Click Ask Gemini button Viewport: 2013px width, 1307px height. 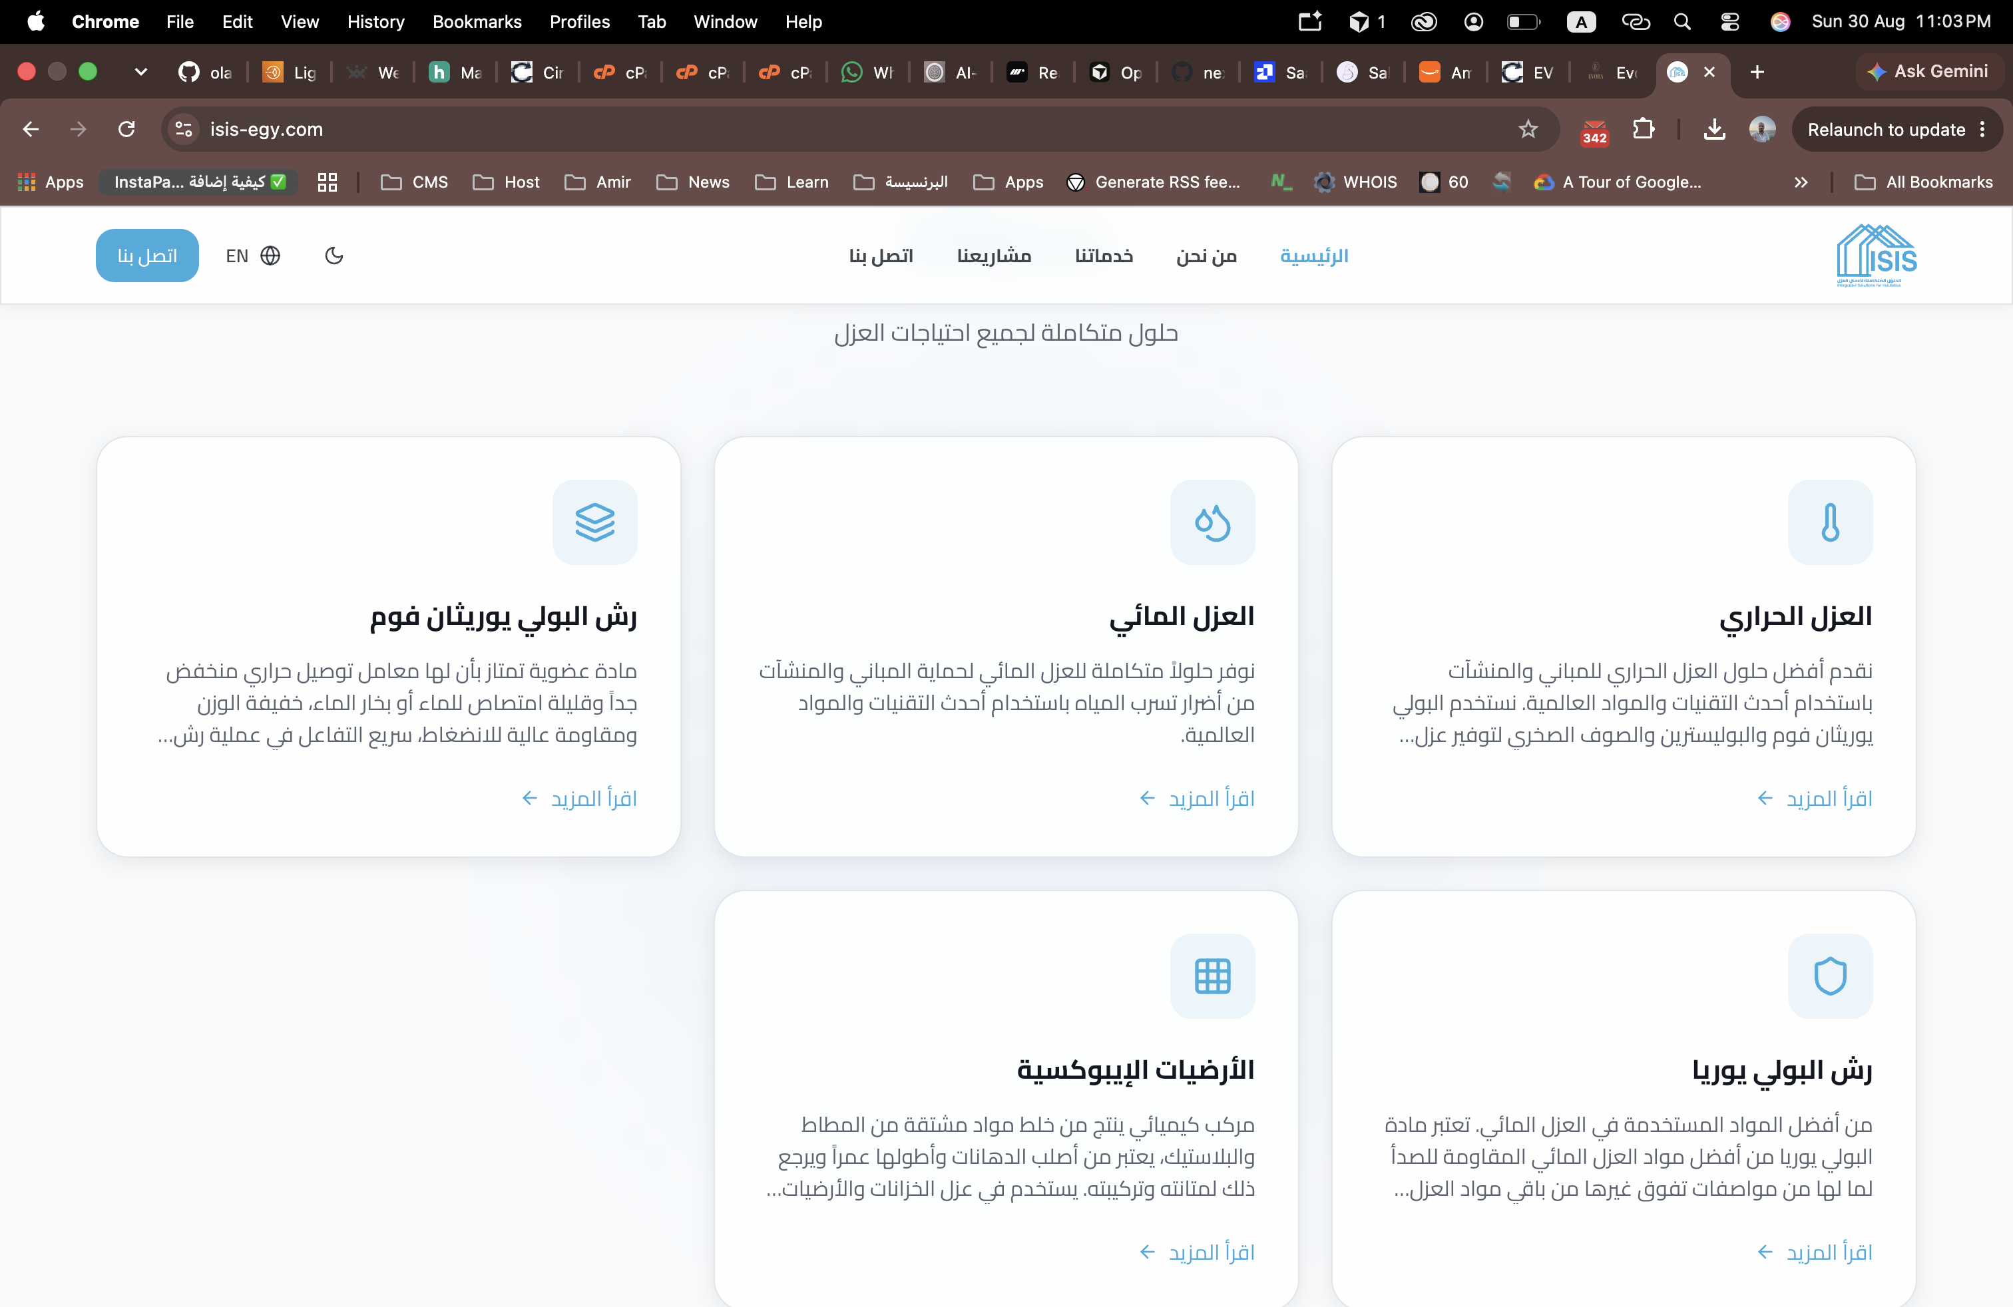(1928, 72)
